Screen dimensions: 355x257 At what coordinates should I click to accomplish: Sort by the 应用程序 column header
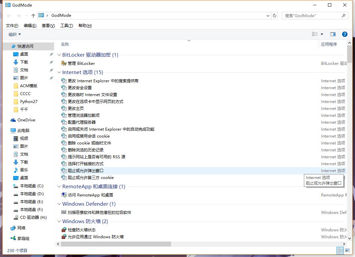click(329, 44)
